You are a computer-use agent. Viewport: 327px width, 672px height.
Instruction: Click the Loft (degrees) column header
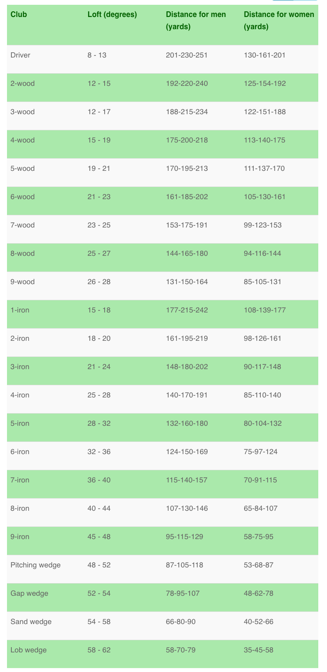pos(112,14)
